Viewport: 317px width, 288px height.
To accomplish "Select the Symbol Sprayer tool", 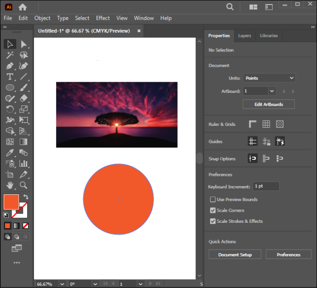I will [x=10, y=164].
